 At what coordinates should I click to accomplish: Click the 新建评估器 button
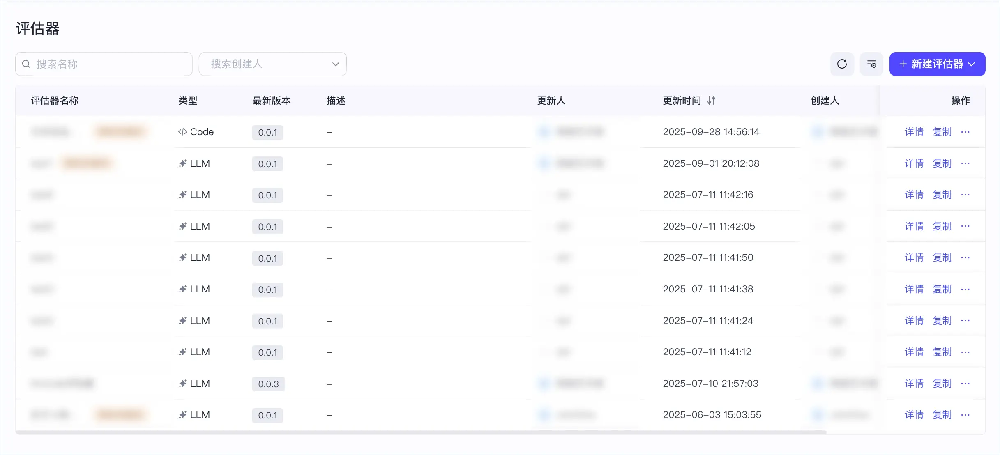pyautogui.click(x=937, y=64)
